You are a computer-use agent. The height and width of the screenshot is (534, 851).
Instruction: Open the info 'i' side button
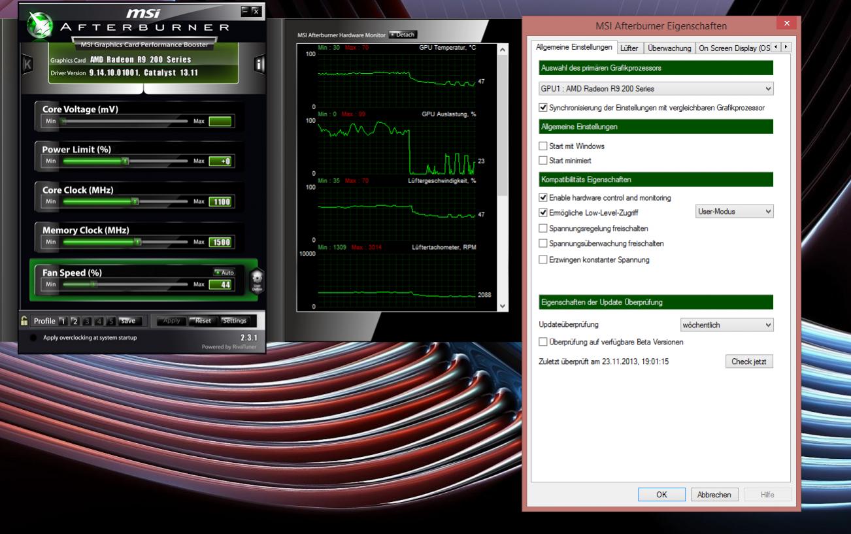click(259, 64)
